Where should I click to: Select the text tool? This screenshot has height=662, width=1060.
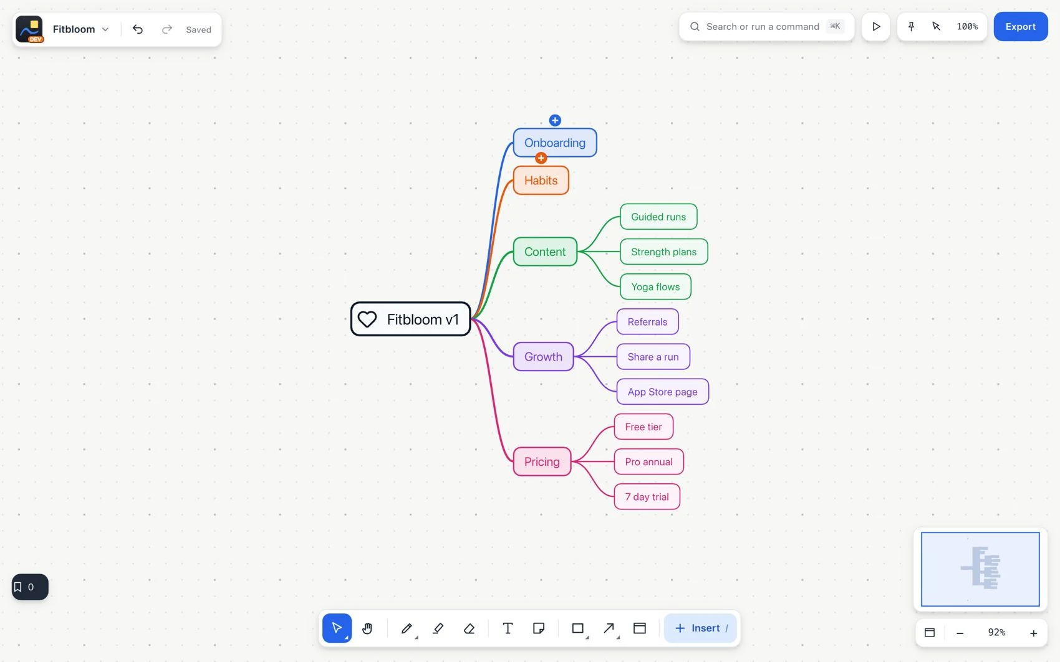point(508,628)
